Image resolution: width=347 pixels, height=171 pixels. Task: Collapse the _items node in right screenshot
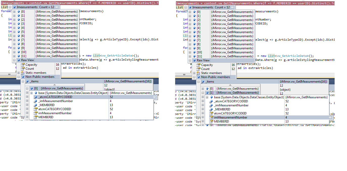pos(198,82)
